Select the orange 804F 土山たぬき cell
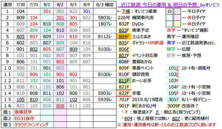The image size is (222, 129). coord(124,36)
